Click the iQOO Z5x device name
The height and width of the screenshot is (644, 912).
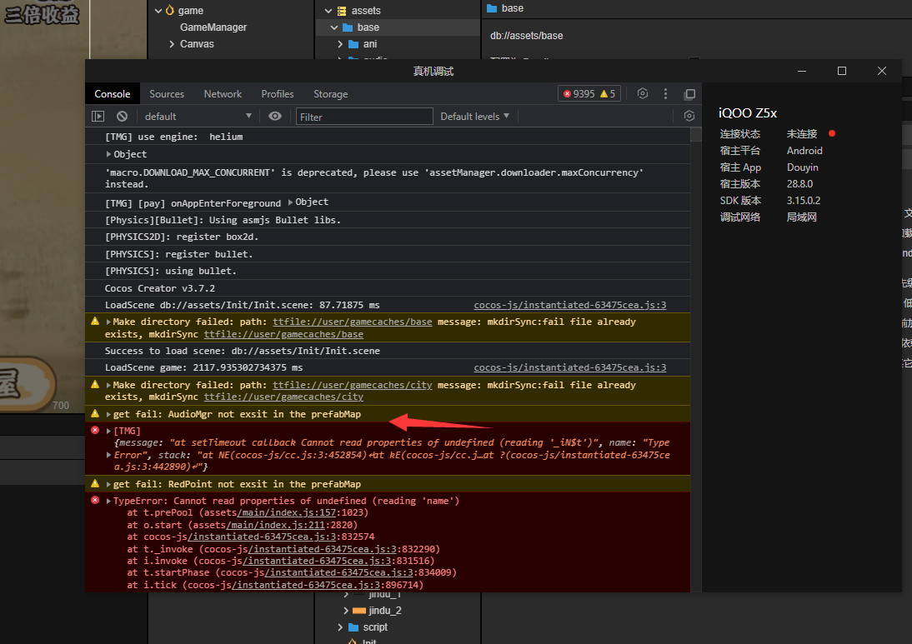coord(748,112)
